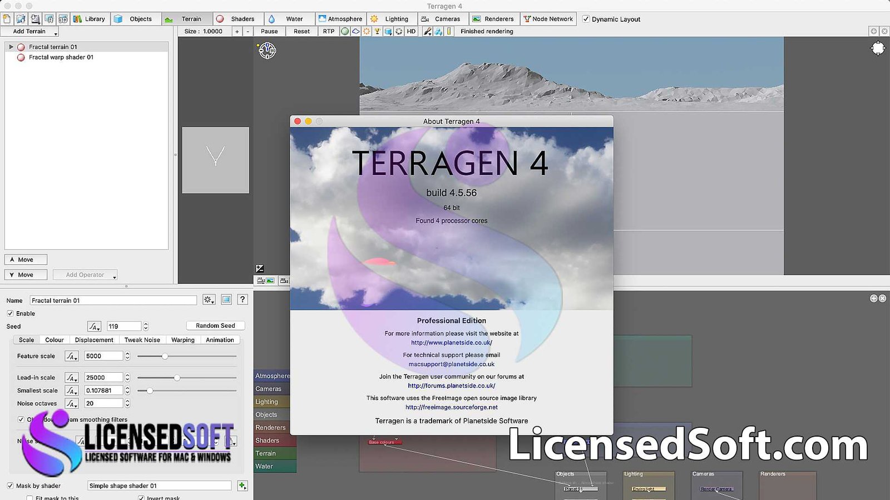The image size is (890, 500).
Task: Click the New project file icon
Action: (x=7, y=19)
